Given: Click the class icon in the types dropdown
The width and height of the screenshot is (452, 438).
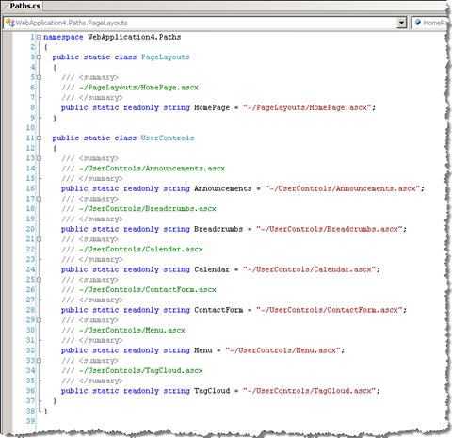Looking at the screenshot, I should tap(9, 23).
